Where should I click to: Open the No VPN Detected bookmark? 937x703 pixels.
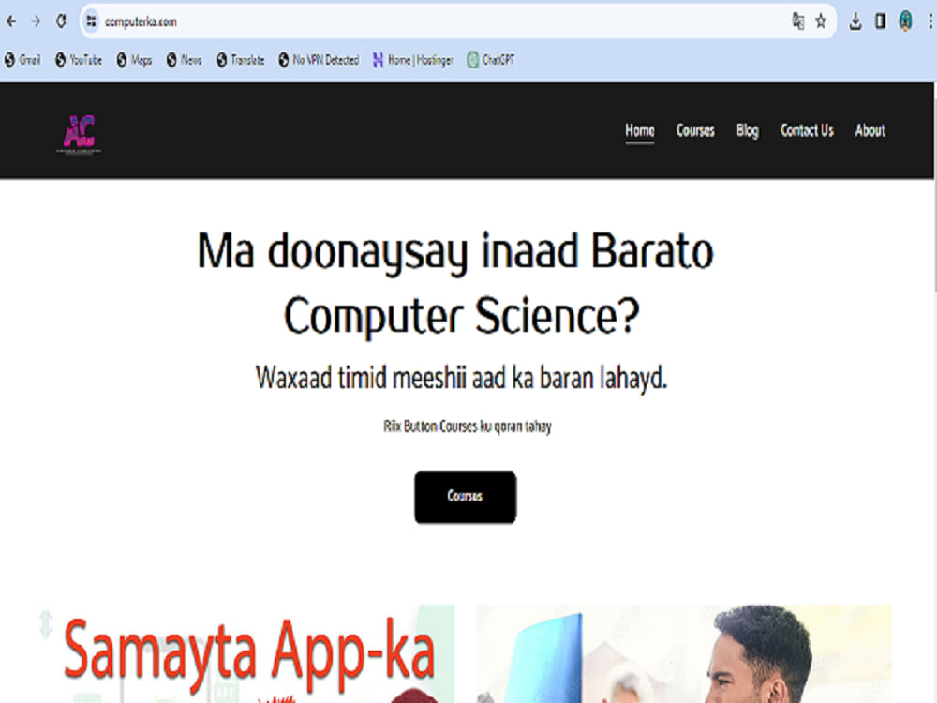[x=319, y=60]
